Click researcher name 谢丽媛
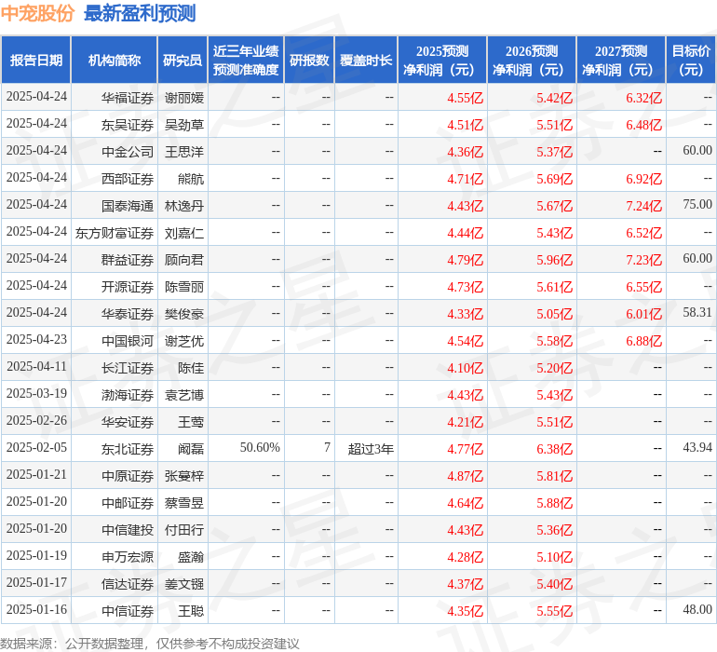The image size is (717, 652). pyautogui.click(x=183, y=98)
